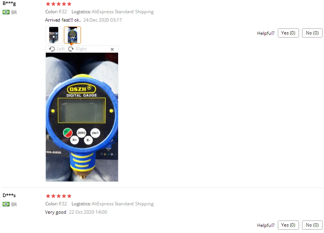Click reviewer name D***s
Image resolution: width=324 pixels, height=233 pixels.
(9, 195)
